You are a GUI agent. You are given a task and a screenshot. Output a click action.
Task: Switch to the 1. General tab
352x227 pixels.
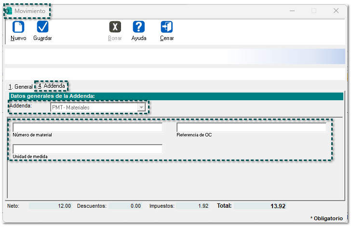point(20,87)
